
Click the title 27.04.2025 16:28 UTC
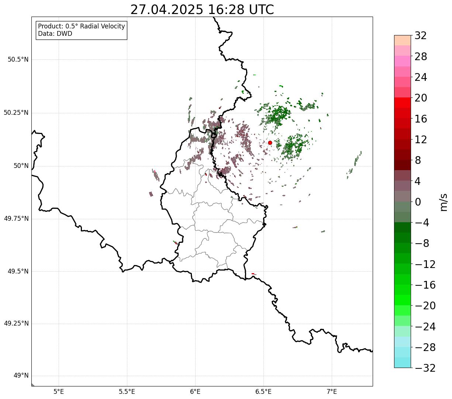tap(202, 10)
